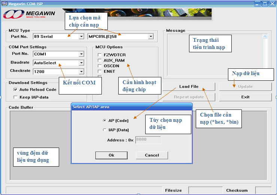Click the Megawin app icon in title bar

4,3
